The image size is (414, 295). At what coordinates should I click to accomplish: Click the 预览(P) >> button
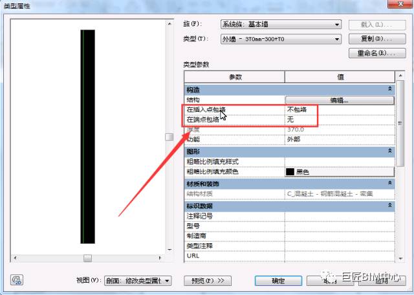click(x=208, y=281)
